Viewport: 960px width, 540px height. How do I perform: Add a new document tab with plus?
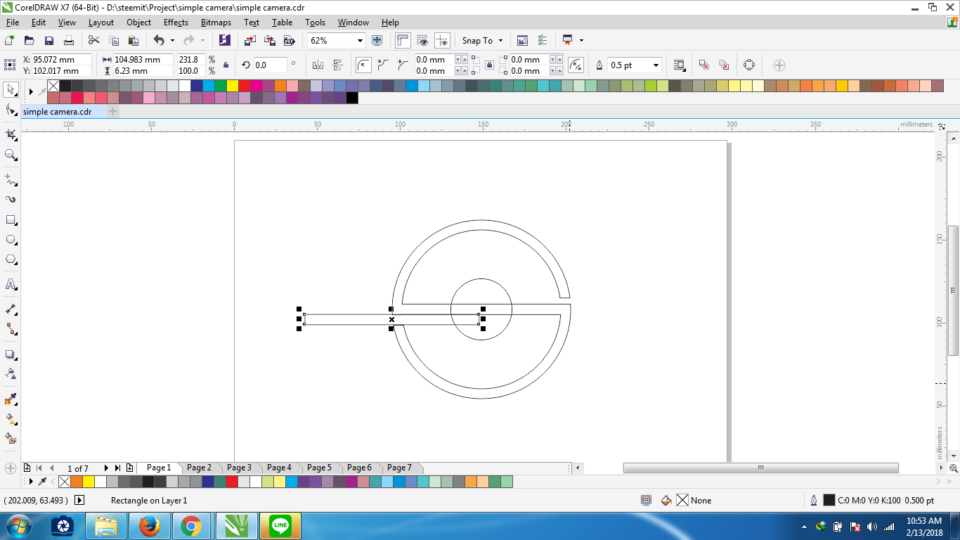click(x=112, y=112)
